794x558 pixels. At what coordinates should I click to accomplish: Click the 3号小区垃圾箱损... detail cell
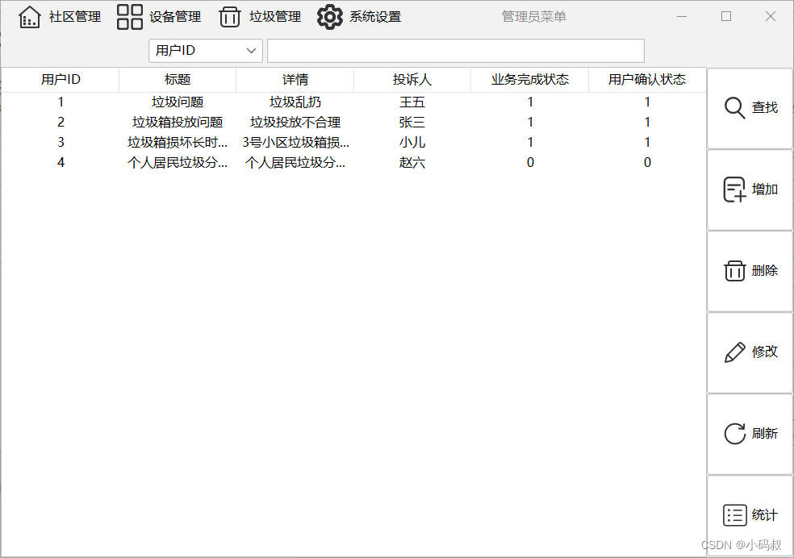point(295,143)
